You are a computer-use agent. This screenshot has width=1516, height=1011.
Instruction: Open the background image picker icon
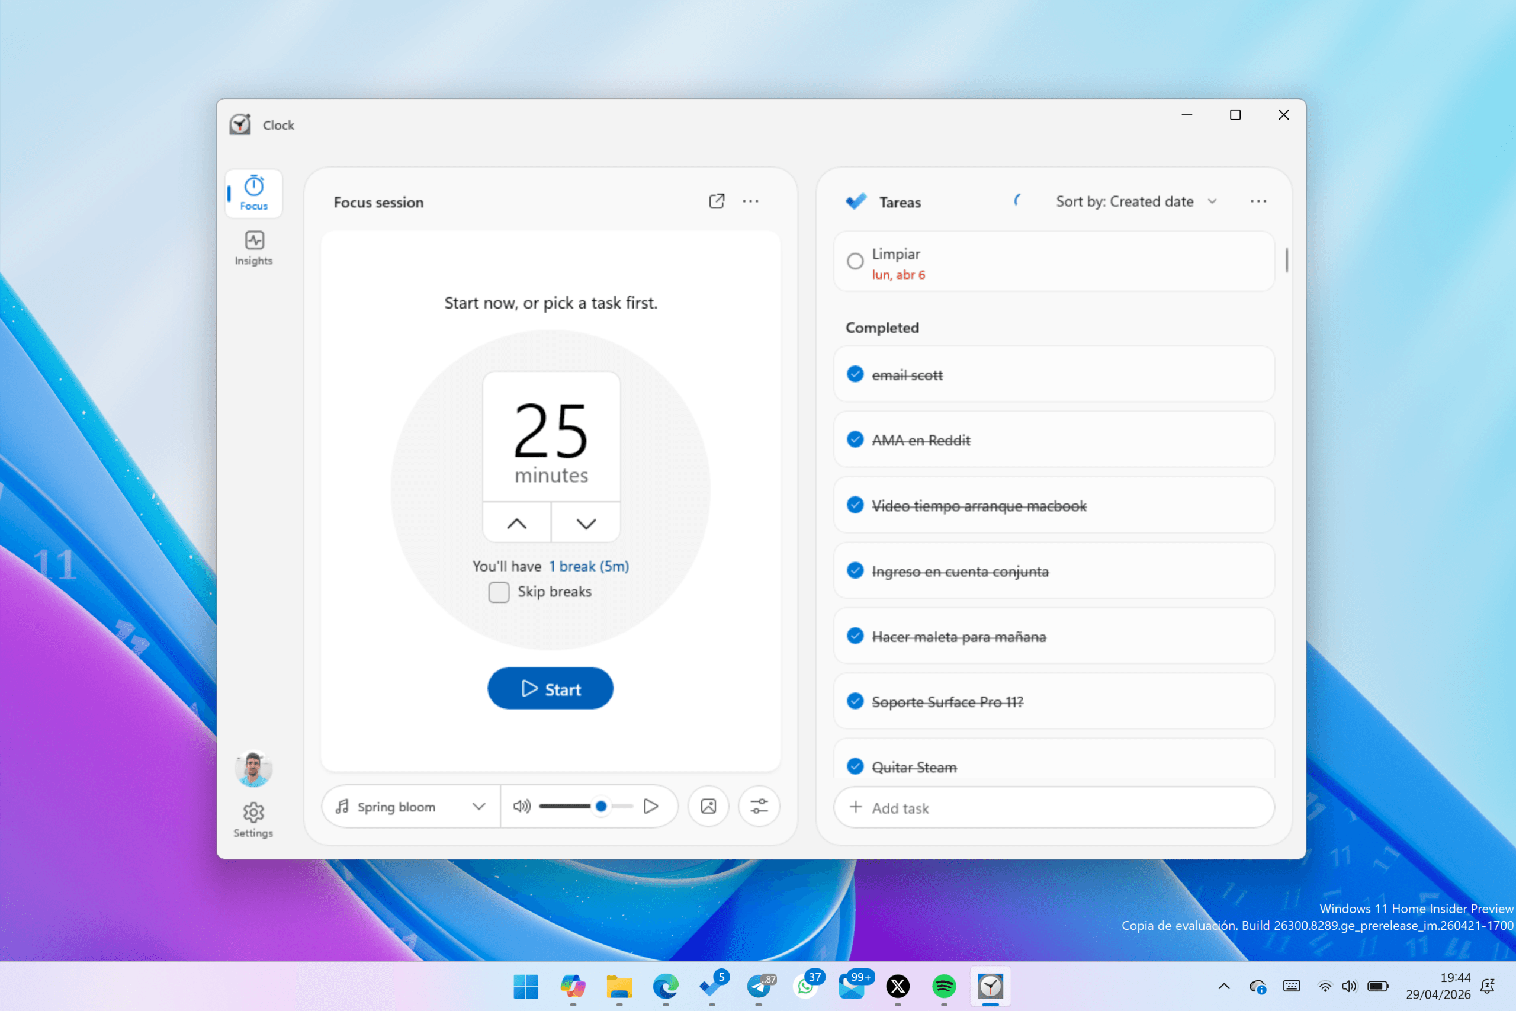point(708,806)
